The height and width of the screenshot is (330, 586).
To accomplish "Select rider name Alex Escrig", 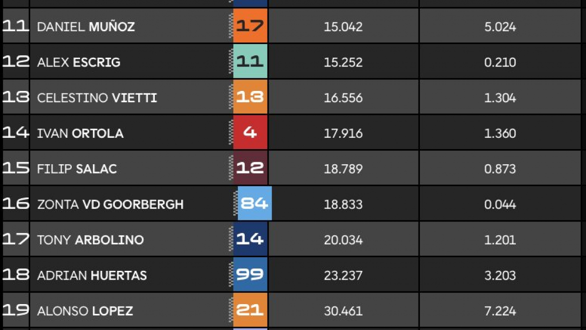I will click(79, 62).
